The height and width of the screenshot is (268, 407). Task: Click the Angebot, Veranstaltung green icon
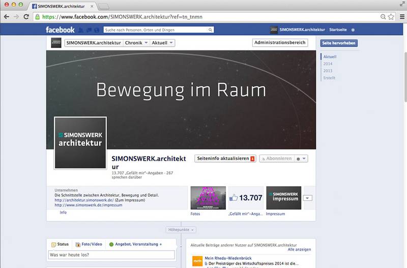pos(111,244)
